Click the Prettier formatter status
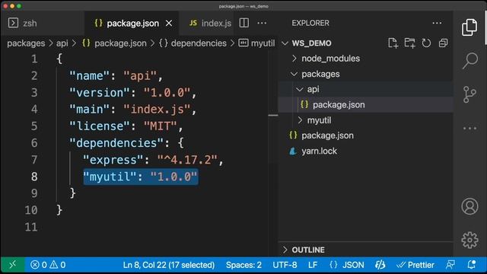This screenshot has height=274, width=487. tap(415, 265)
